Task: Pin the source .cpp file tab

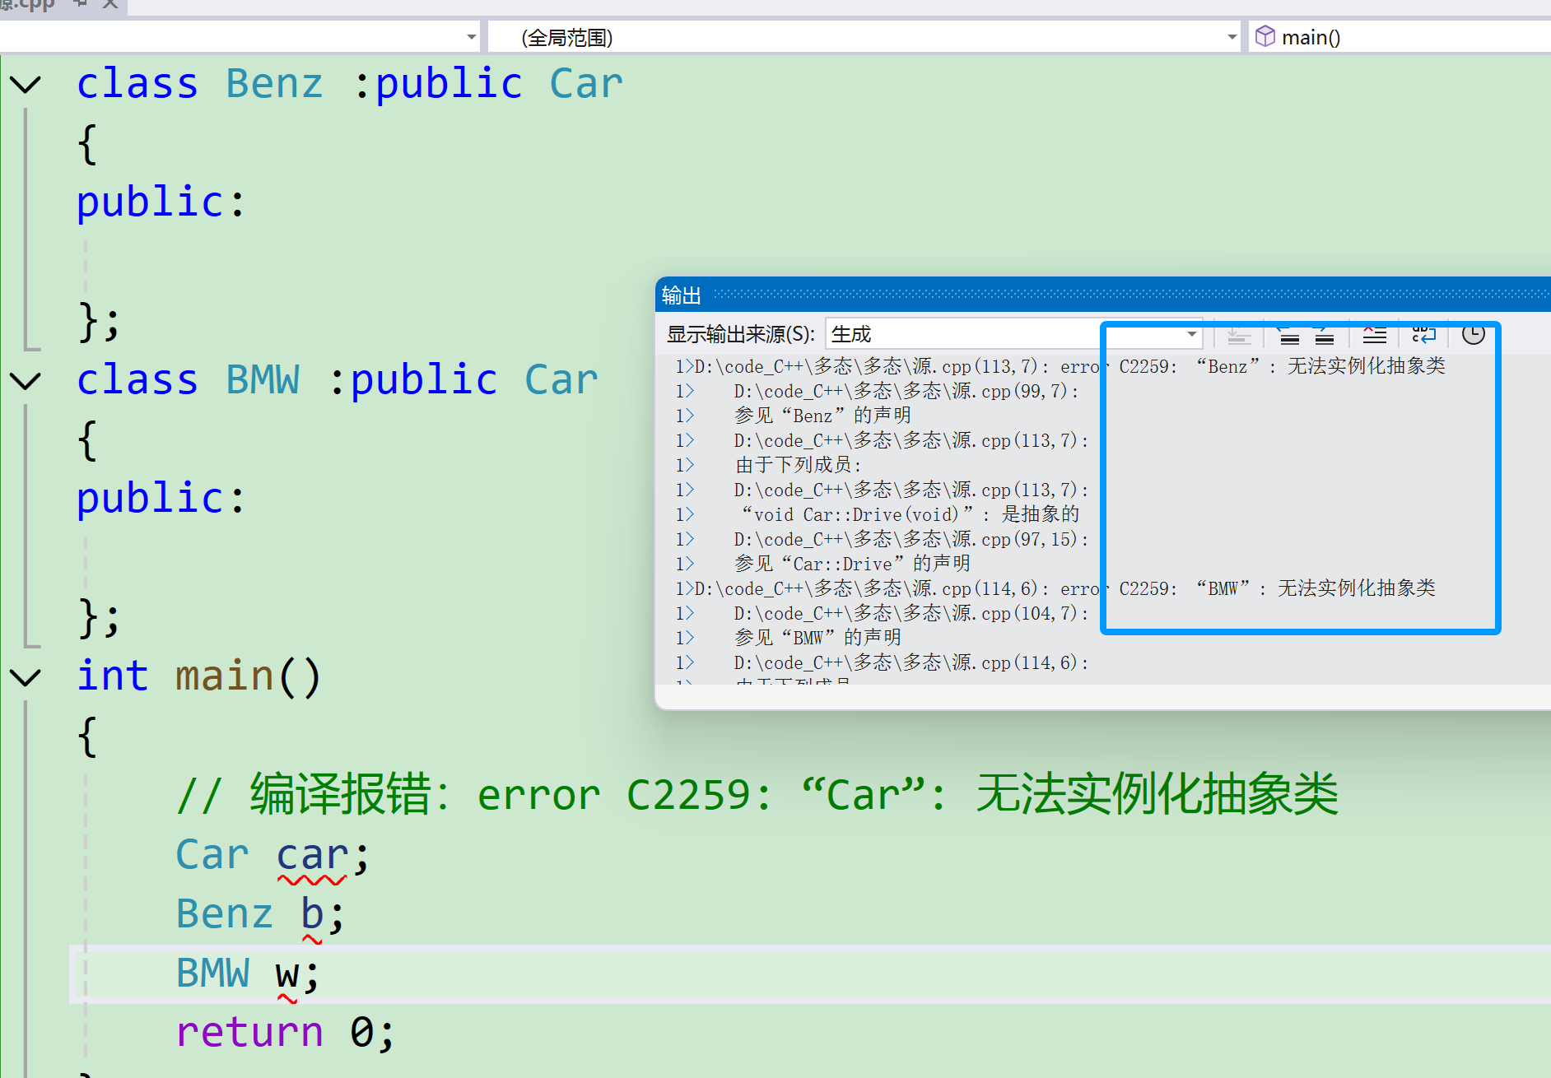Action: pyautogui.click(x=81, y=4)
